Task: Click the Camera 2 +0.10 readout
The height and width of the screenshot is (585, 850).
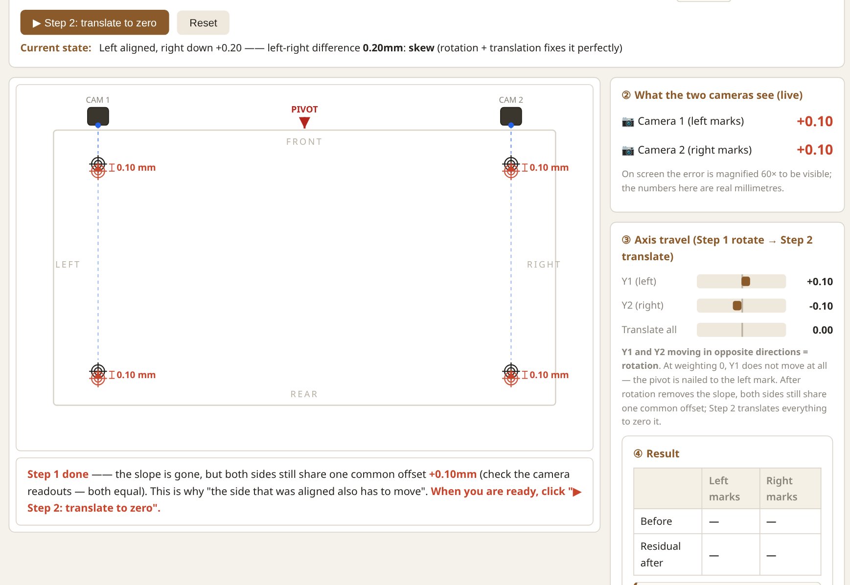Action: pos(815,150)
